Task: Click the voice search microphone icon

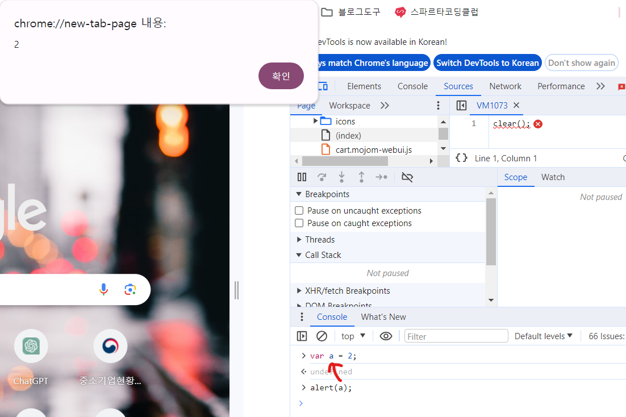Action: 103,289
